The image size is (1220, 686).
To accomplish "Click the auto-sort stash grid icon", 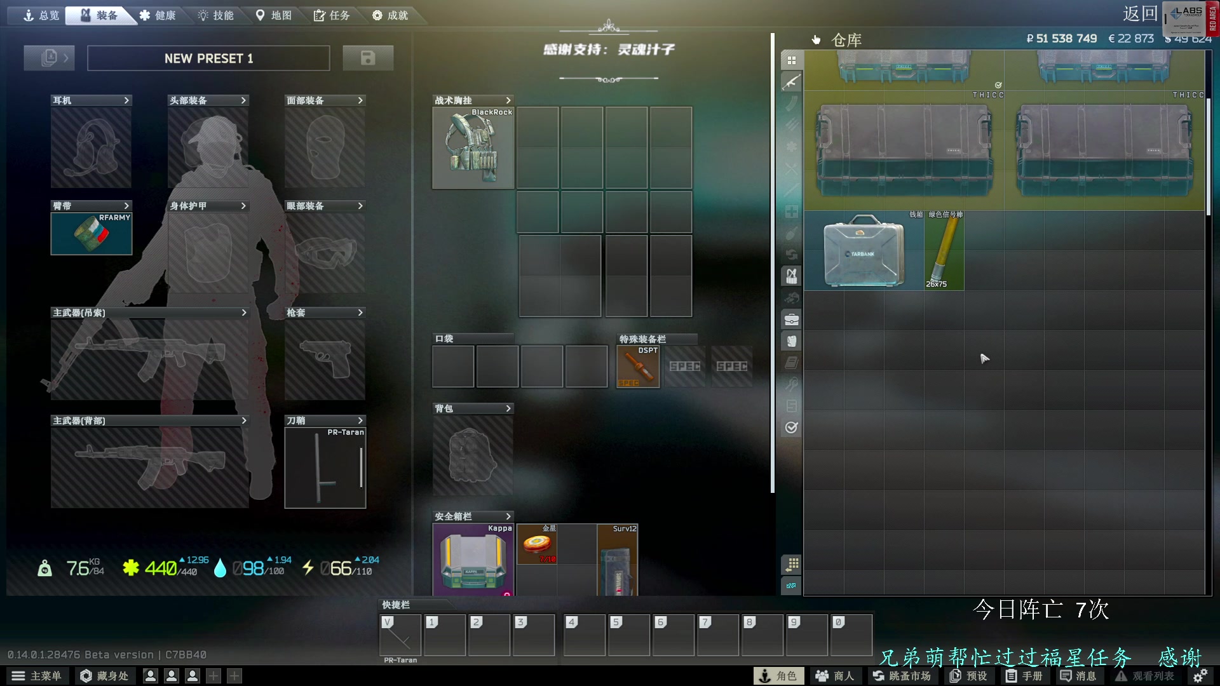I will pos(791,564).
